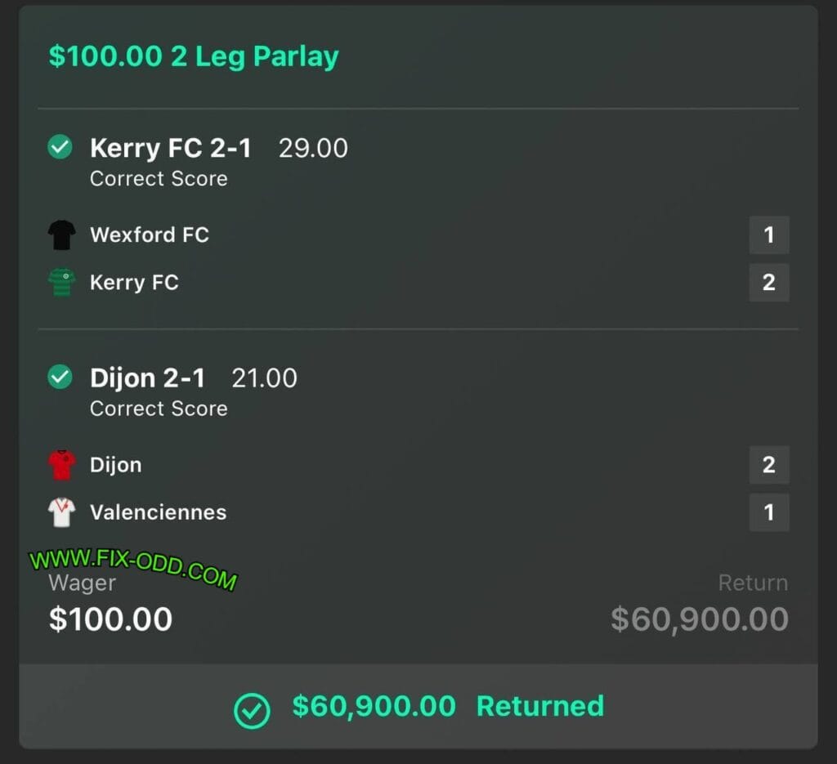The height and width of the screenshot is (764, 837).
Task: Click the circled checkmark beside $60,900.00 Returned
Action: pyautogui.click(x=252, y=710)
